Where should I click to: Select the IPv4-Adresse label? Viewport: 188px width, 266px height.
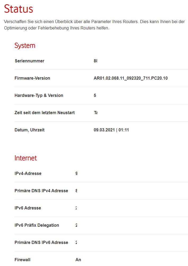pyautogui.click(x=28, y=174)
